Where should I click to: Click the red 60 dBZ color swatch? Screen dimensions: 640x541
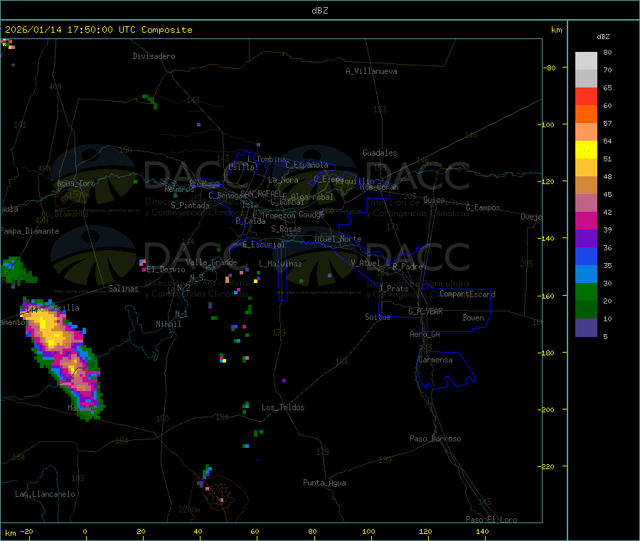pos(586,96)
